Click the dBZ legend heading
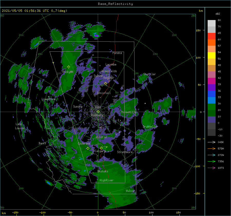Image resolution: width=231 pixels, height=216 pixels. pyautogui.click(x=218, y=14)
